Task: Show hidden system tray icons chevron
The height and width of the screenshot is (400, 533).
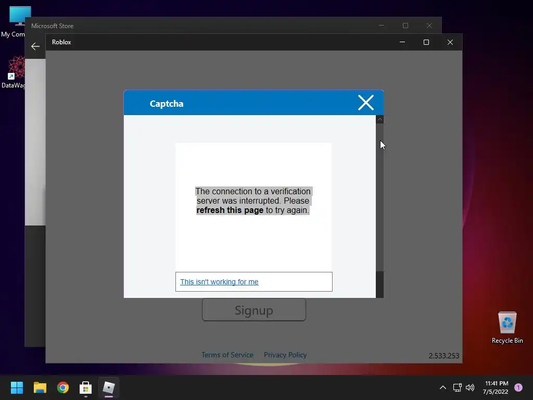Action: [442, 387]
